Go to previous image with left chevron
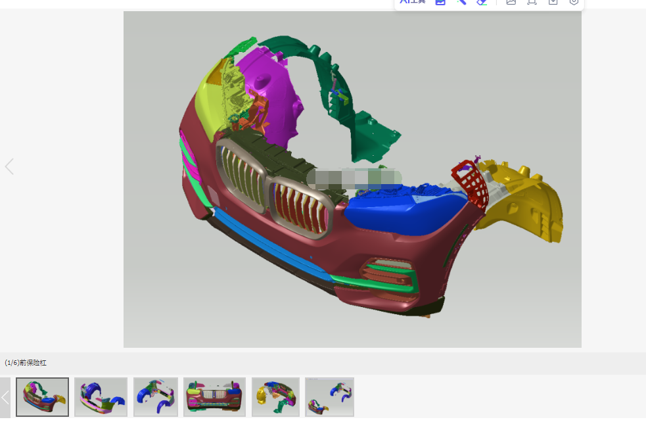The height and width of the screenshot is (428, 646). (9, 166)
